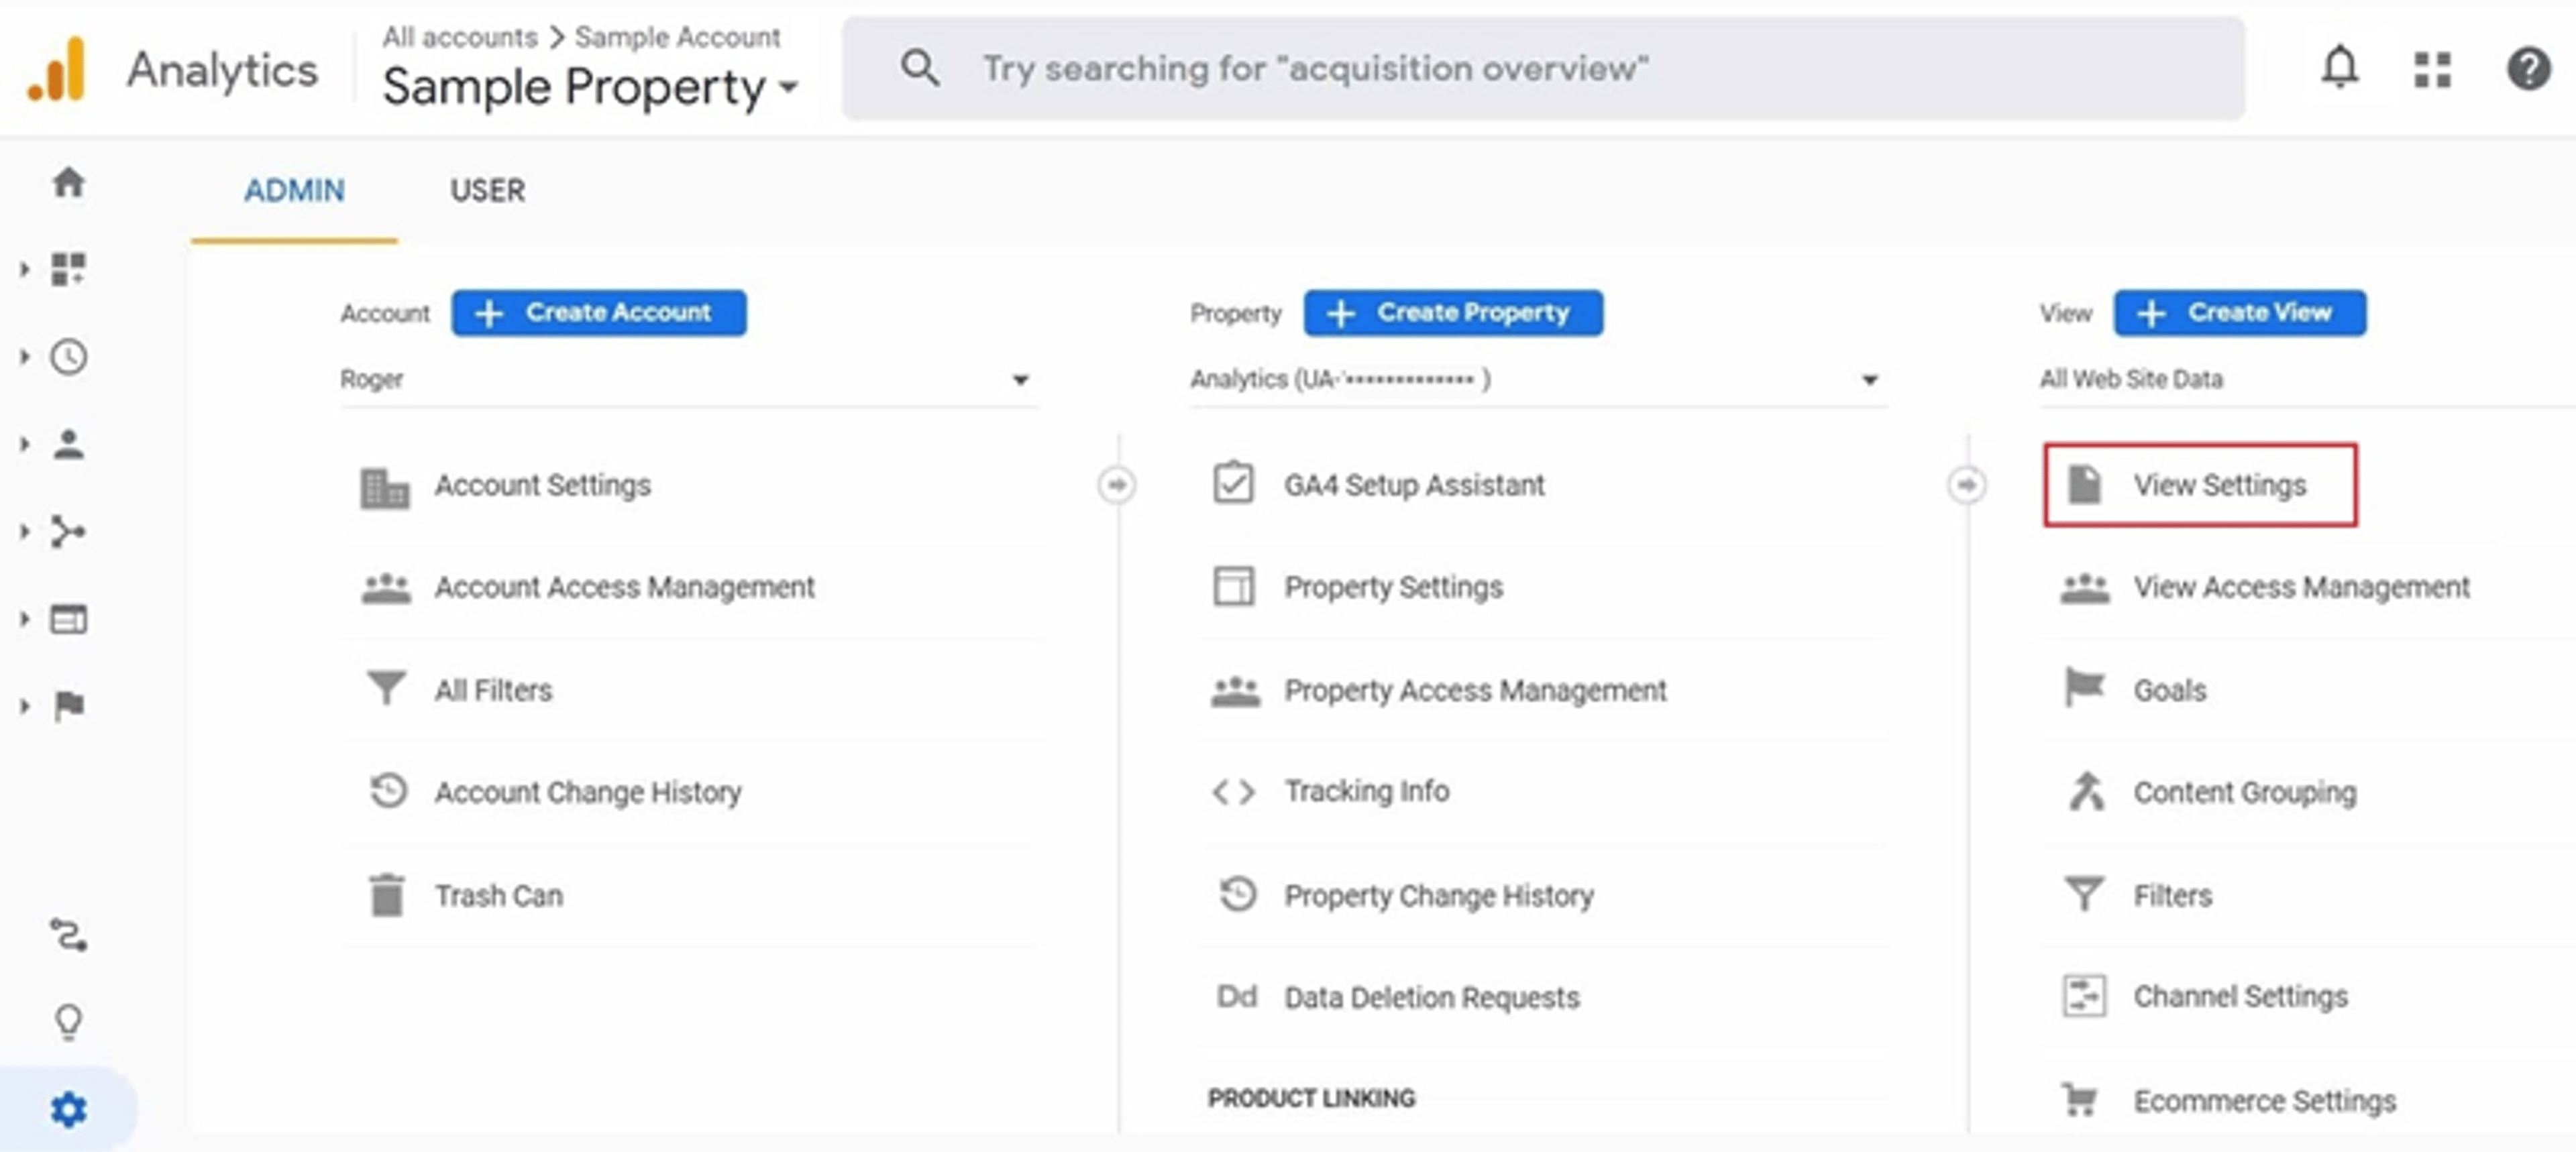Screen dimensions: 2576x1152
Task: Click the Tracking Info code brackets icon
Action: click(x=1234, y=792)
